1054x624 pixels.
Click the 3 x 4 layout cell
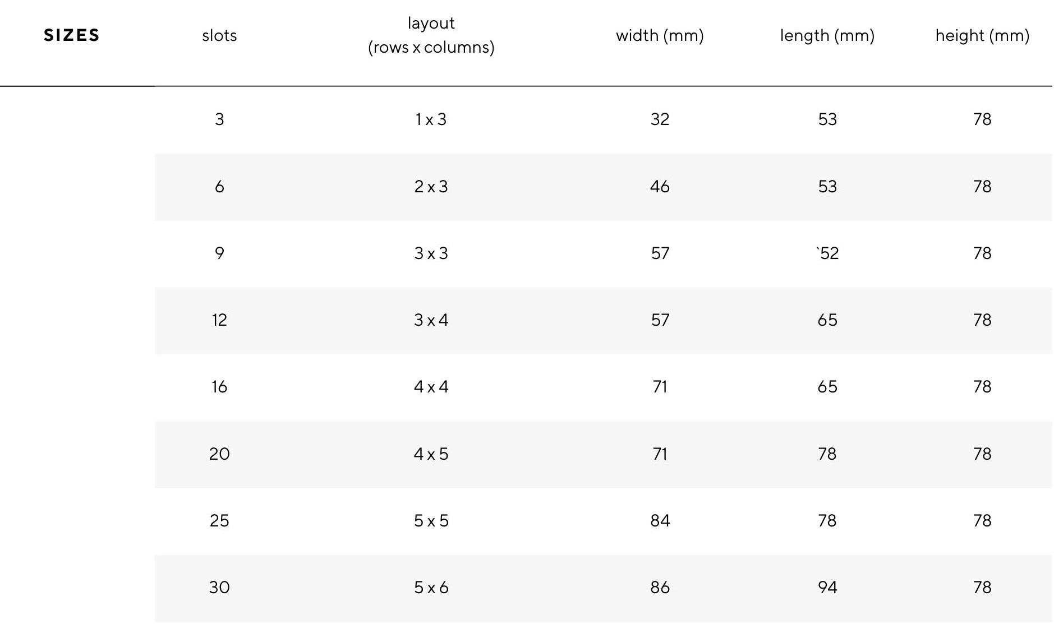pyautogui.click(x=431, y=320)
